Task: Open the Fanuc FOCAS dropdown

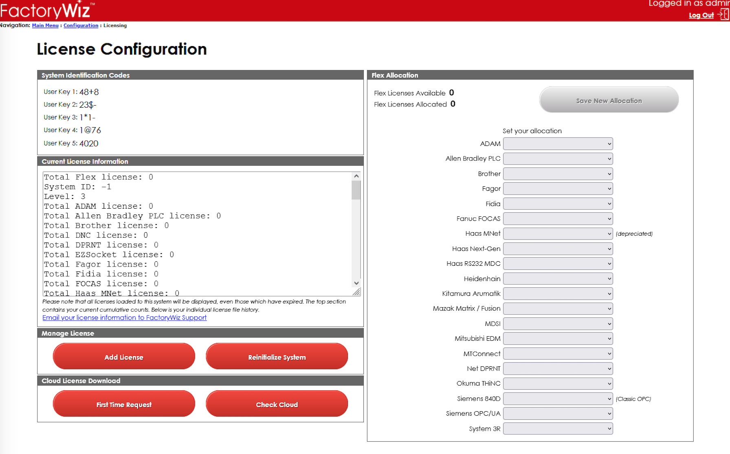Action: point(558,219)
